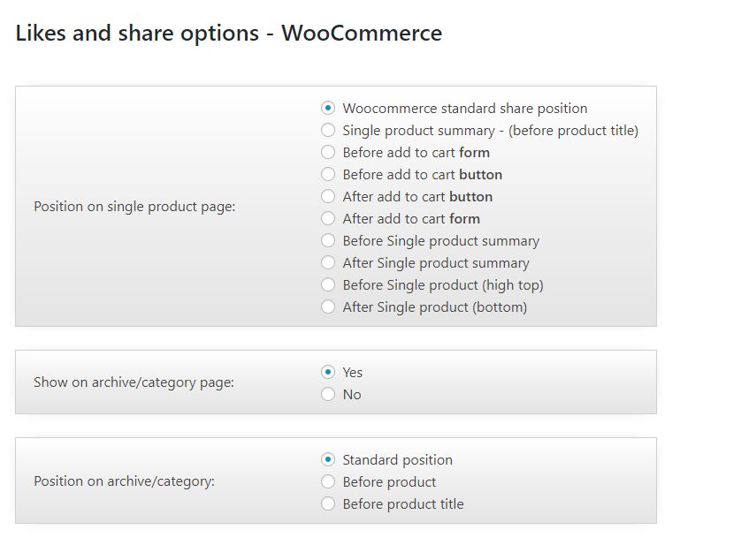This screenshot has width=741, height=560.
Task: Click the Likes and share options heading
Action: 229,34
